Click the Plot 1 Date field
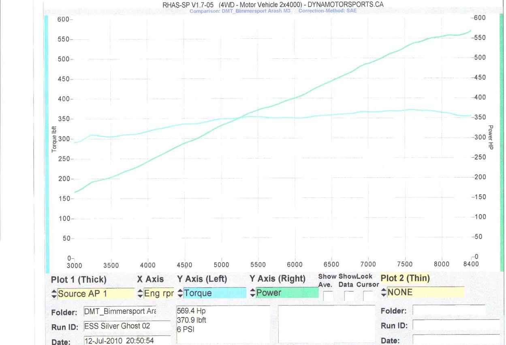The image size is (506, 345). point(127,341)
